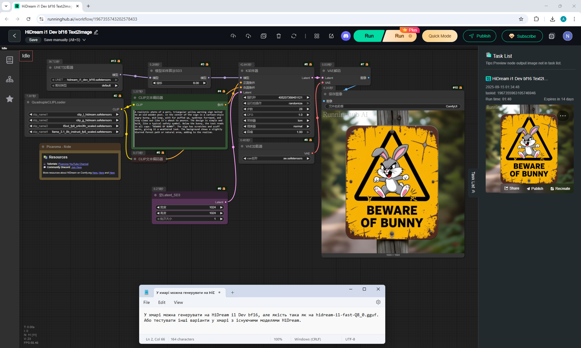Screen dimensions: 581x348
Task: Click the pencil icon to rename workflow
Action: 96,32
